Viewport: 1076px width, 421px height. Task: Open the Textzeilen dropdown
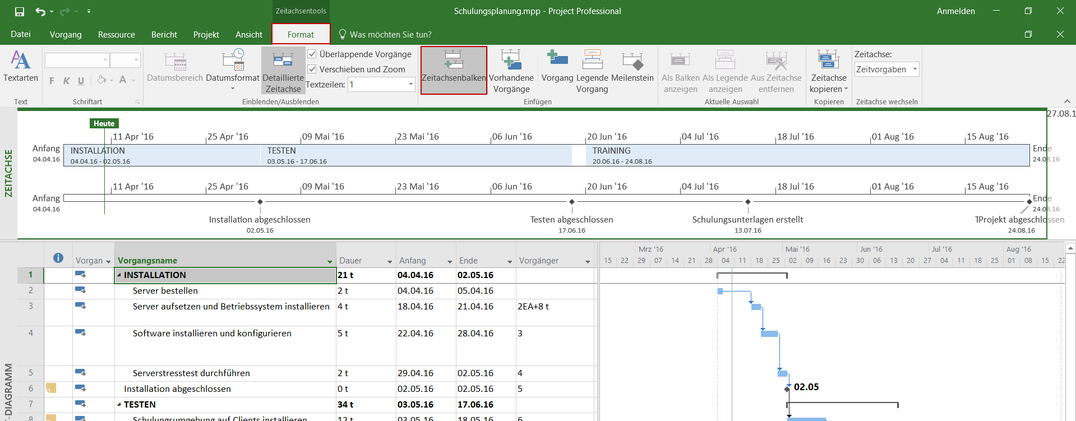point(410,85)
